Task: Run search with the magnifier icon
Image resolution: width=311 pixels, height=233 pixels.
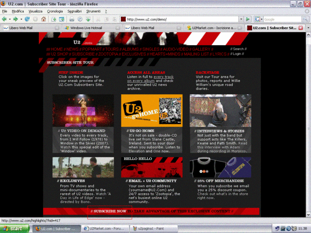Action: pos(305,19)
